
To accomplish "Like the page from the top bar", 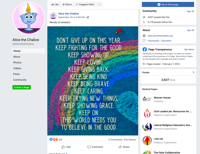I will [55, 4].
